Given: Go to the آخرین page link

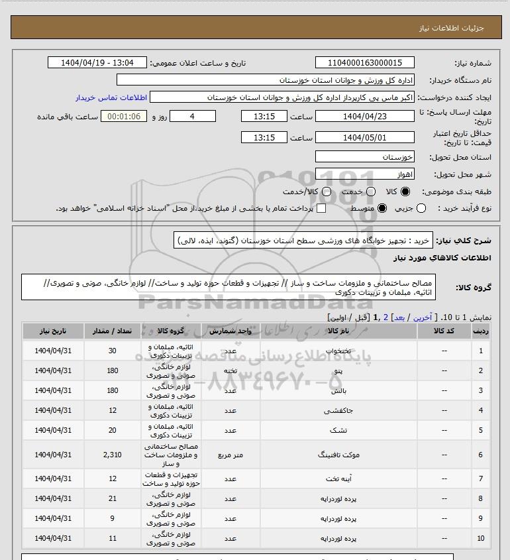Looking at the screenshot, I should [422, 317].
